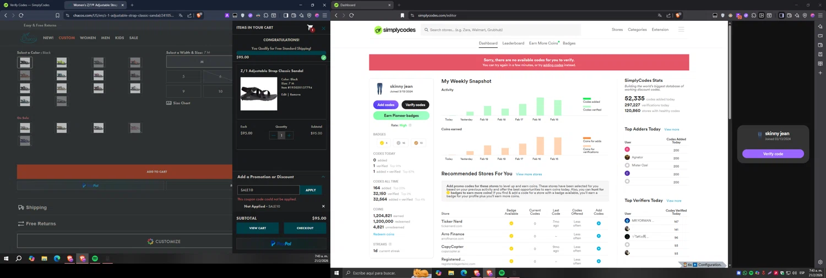Viewport: 826px width, 278px height.
Task: Click Edit on the cart sandal item
Action: [284, 94]
